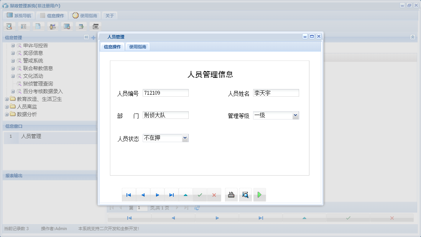Select the search preview tool in the toolbar

coord(9,26)
